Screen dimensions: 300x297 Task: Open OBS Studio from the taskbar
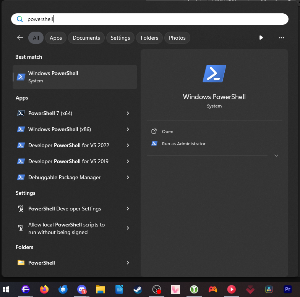pyautogui.click(x=157, y=289)
